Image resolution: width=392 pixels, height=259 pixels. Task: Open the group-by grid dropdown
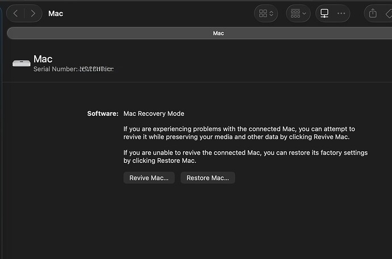click(298, 14)
